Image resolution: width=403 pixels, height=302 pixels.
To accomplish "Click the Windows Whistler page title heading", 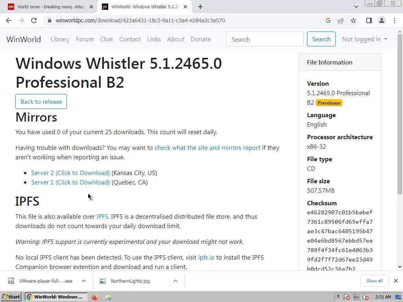I will coord(118,73).
